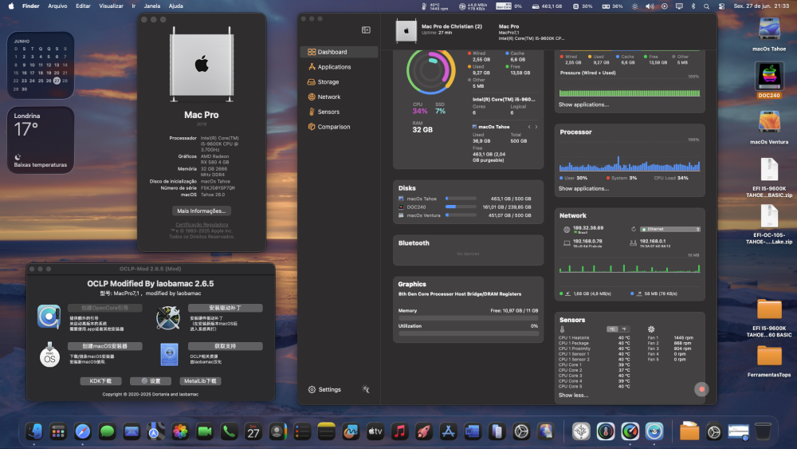
Task: Open Apple TV app from the Dock
Action: [x=375, y=431]
